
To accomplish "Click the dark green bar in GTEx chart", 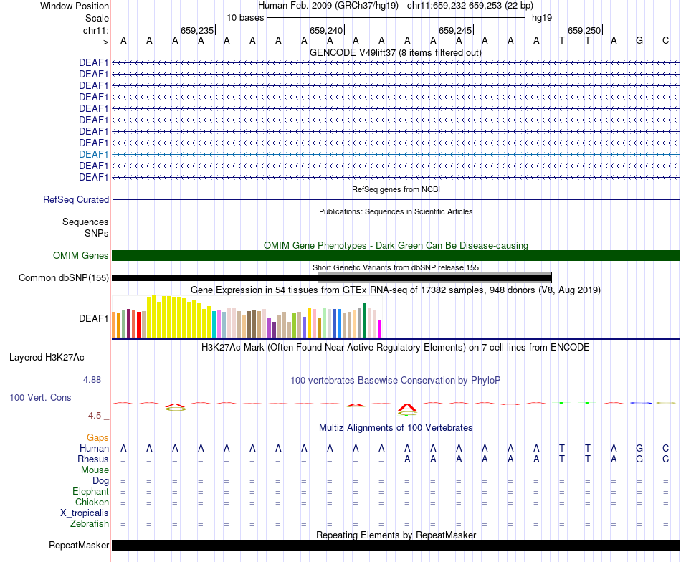I will click(x=365, y=320).
